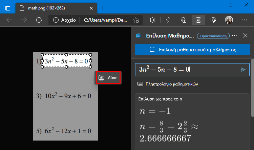The image size is (254, 150).
Task: Add this page to favorites
Action: pos(136,20)
